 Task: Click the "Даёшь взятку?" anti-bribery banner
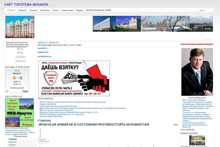[x=74, y=78]
